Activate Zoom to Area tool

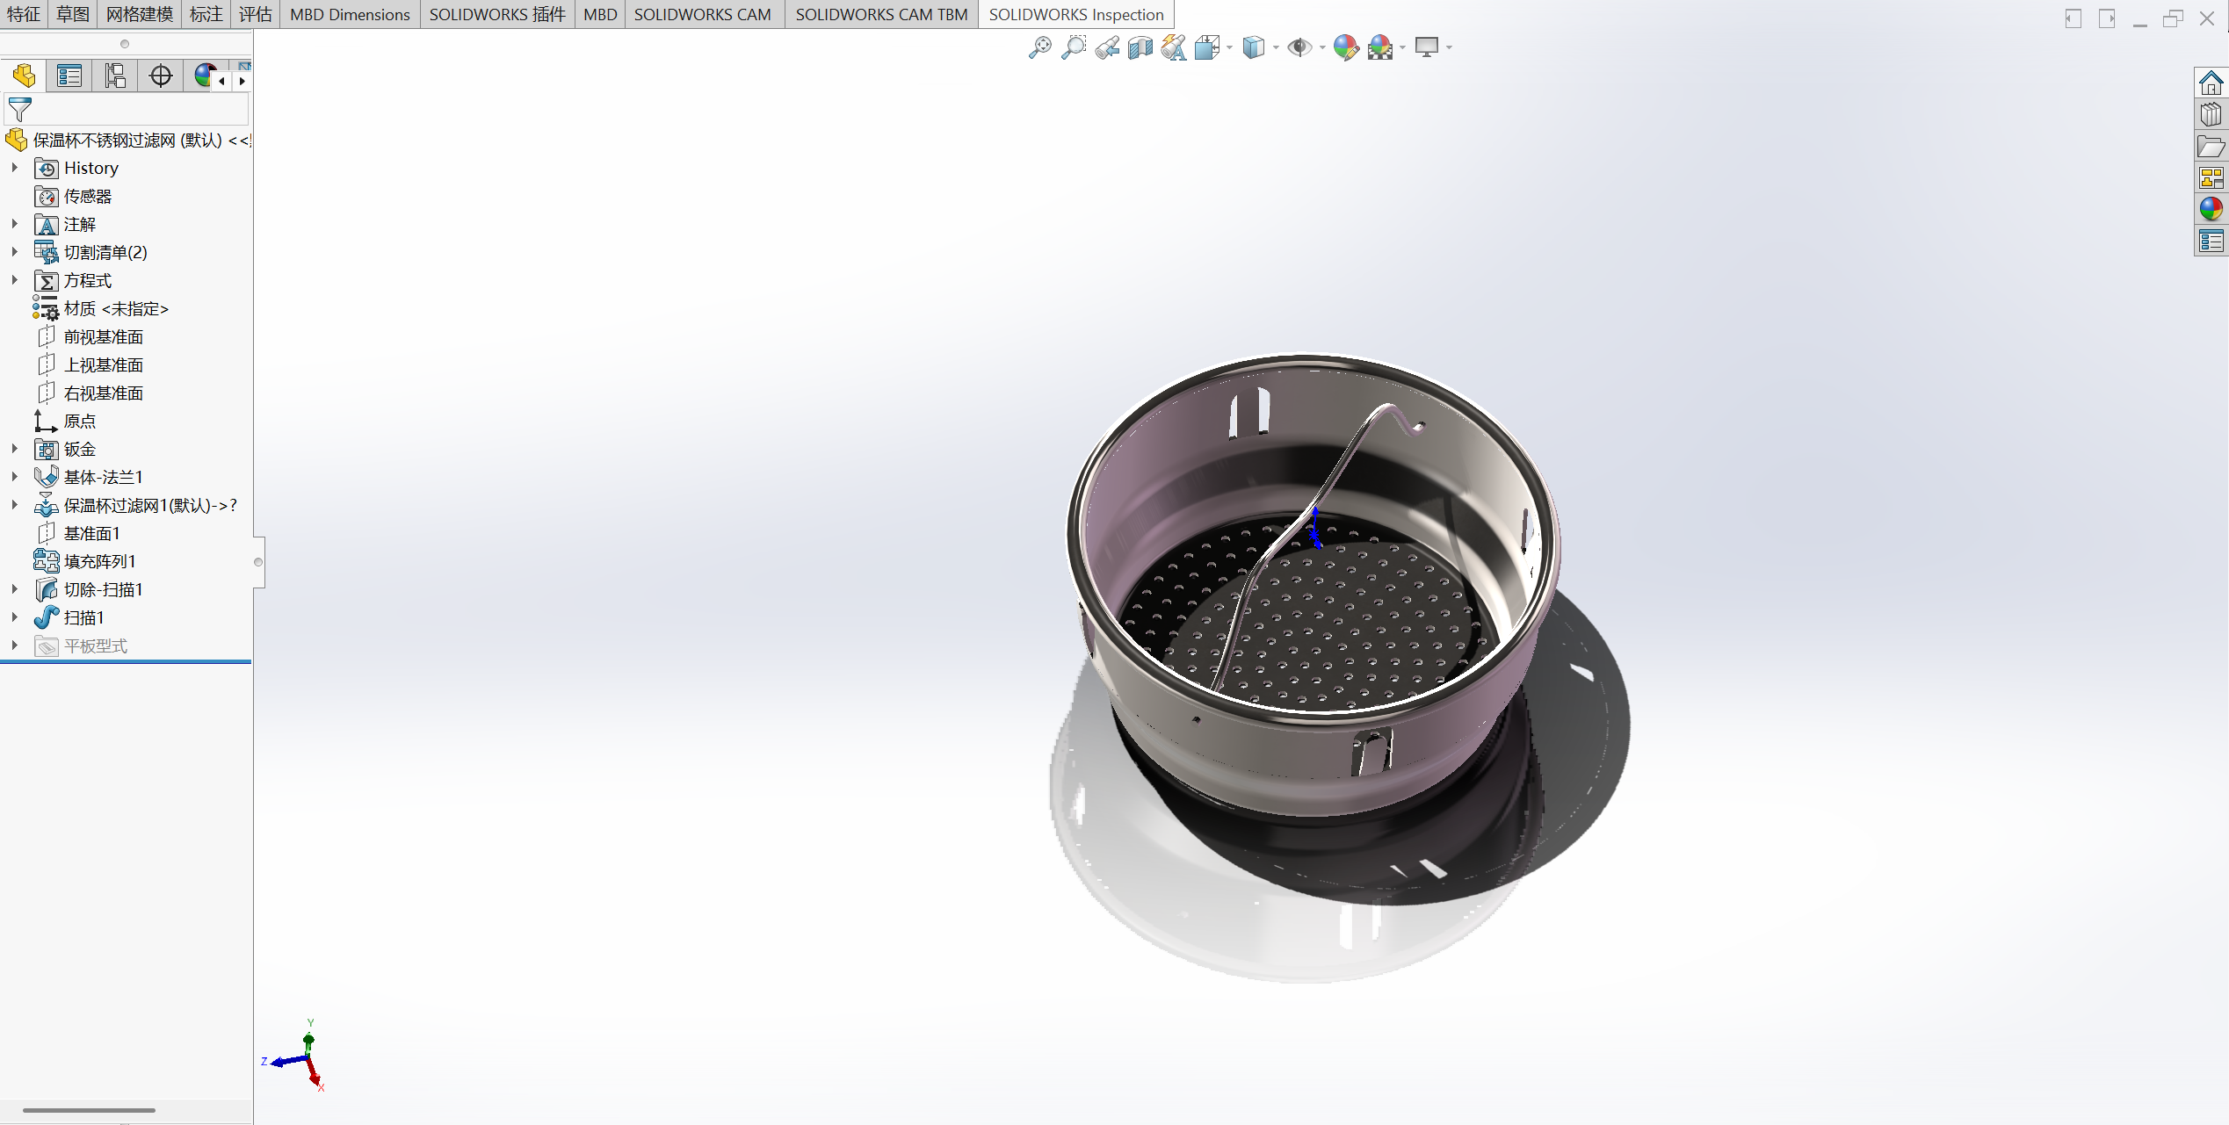(x=1073, y=47)
